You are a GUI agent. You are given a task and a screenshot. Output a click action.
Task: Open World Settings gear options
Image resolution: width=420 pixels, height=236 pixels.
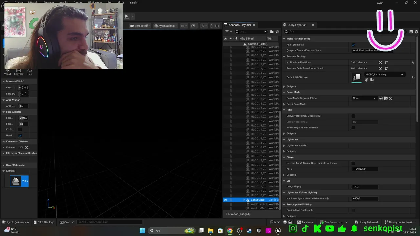click(x=417, y=32)
